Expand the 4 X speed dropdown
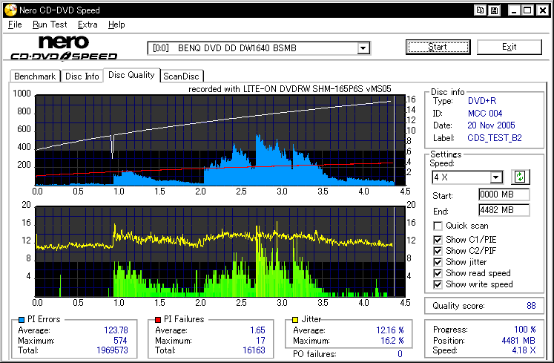The image size is (554, 363). [x=496, y=177]
